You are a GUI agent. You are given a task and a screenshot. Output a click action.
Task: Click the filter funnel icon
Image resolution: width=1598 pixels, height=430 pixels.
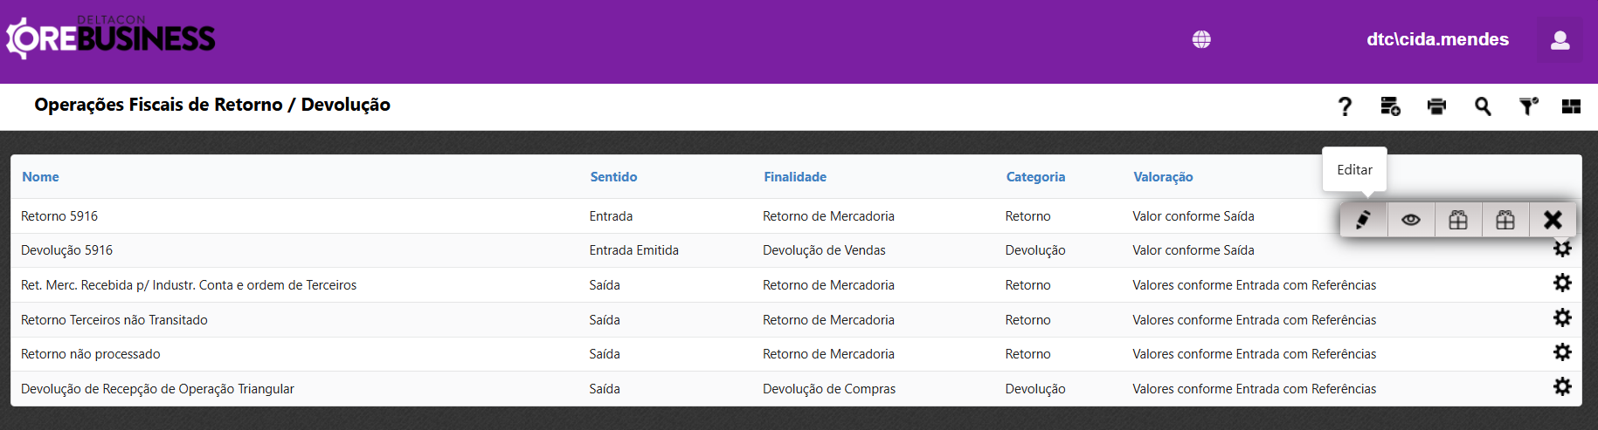(1528, 106)
